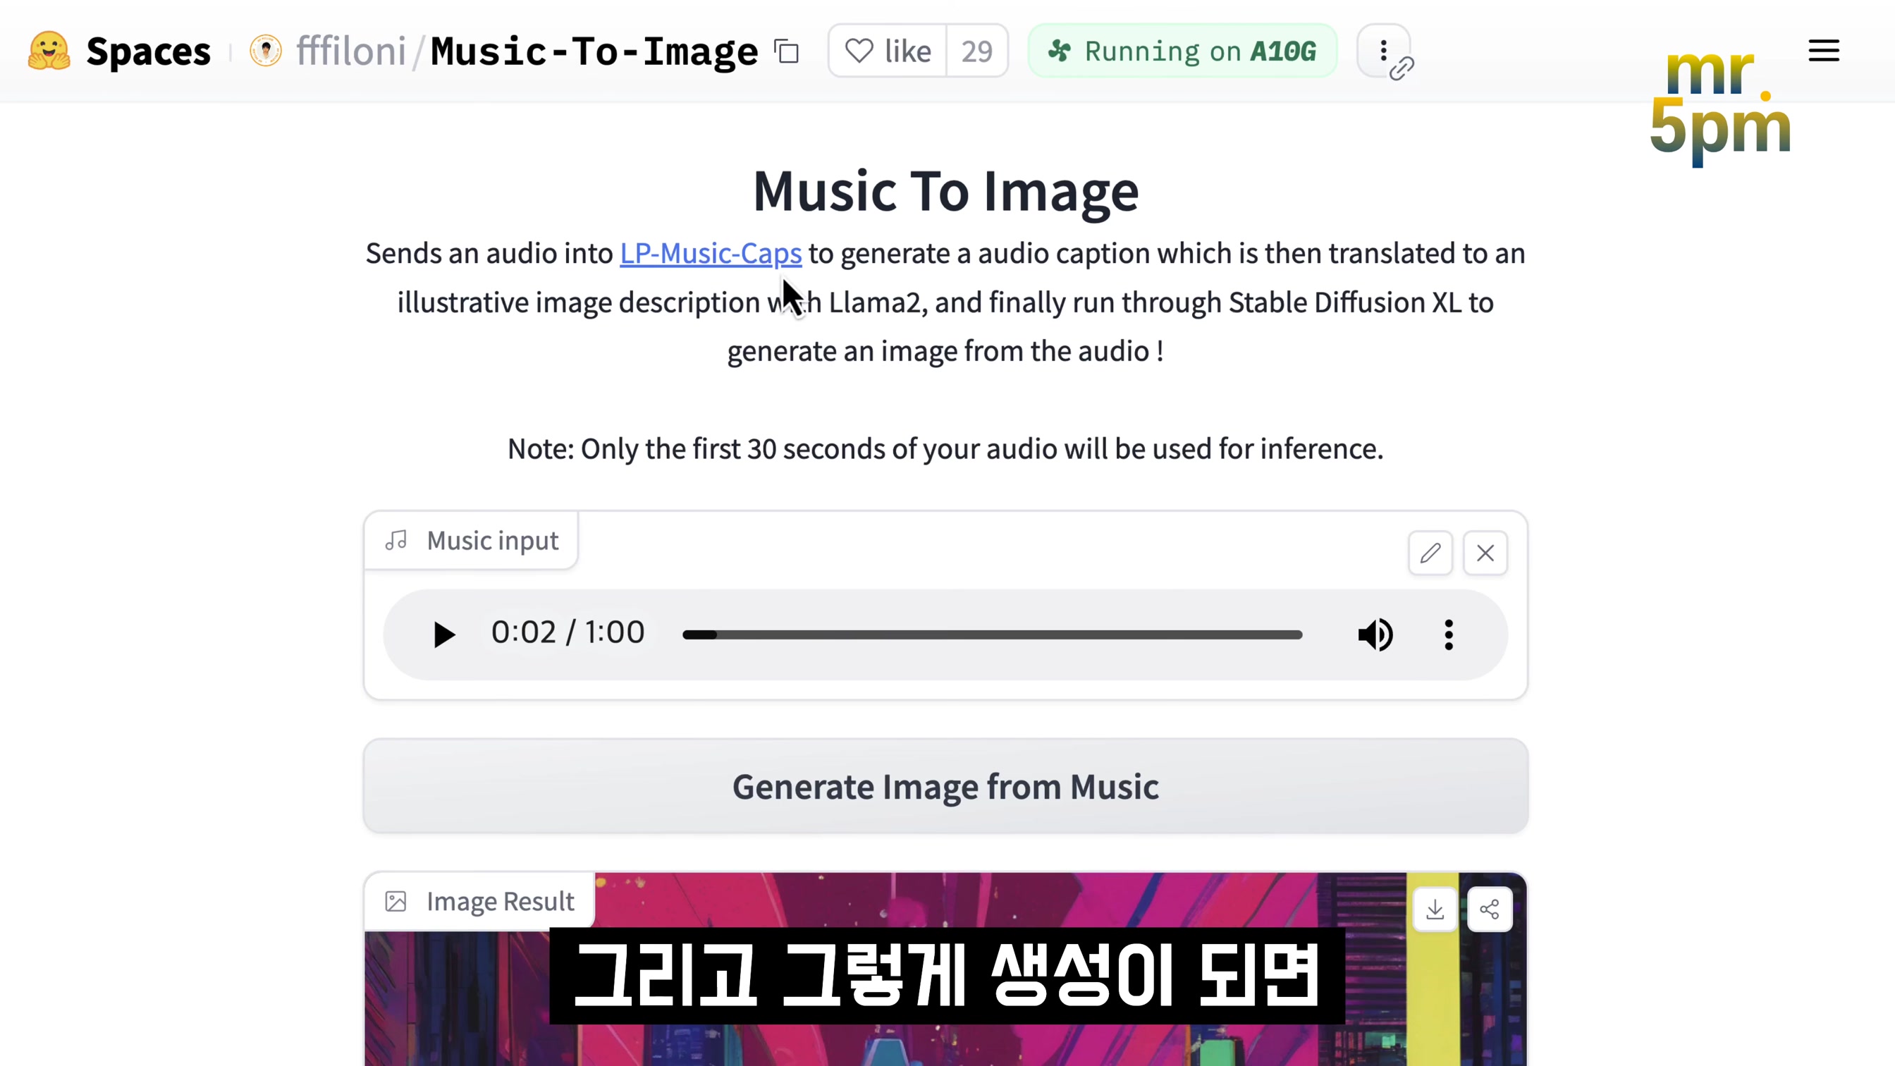The image size is (1895, 1066).
Task: Seek along the audio progress bar
Action: [x=993, y=634]
